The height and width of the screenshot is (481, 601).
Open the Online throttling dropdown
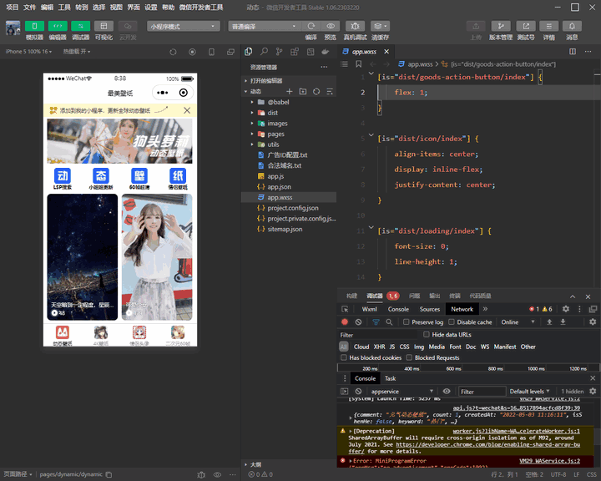point(517,322)
